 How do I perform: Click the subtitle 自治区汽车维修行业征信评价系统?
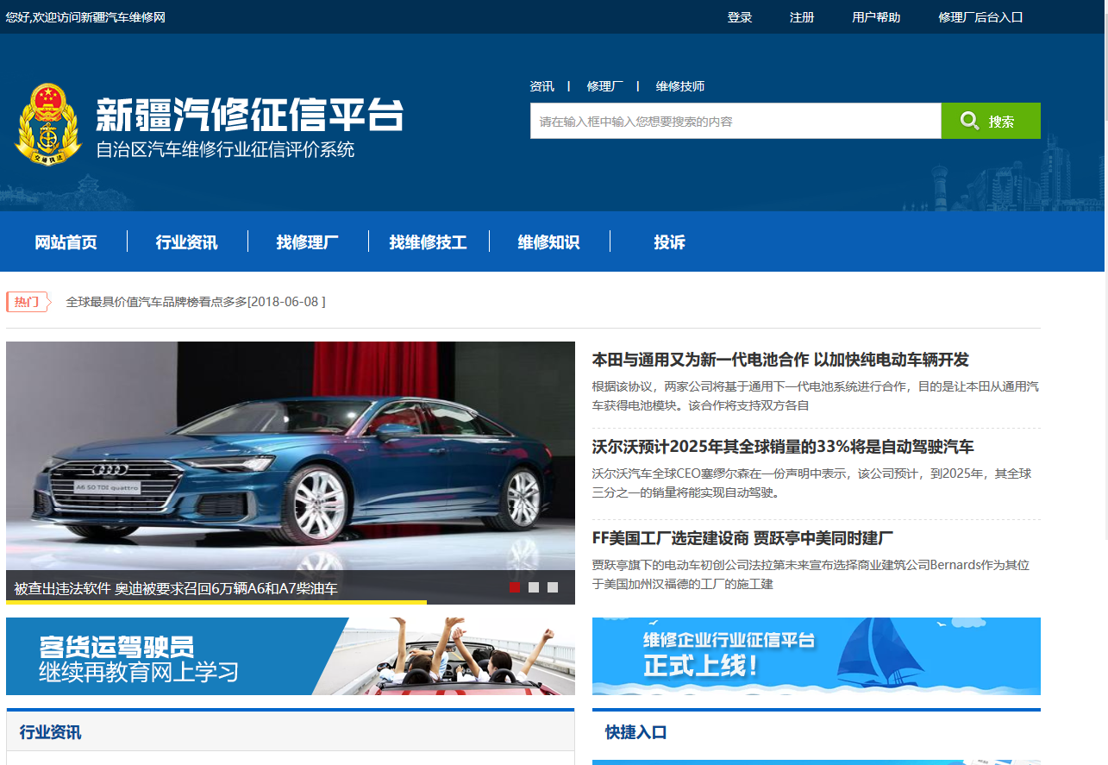(225, 149)
